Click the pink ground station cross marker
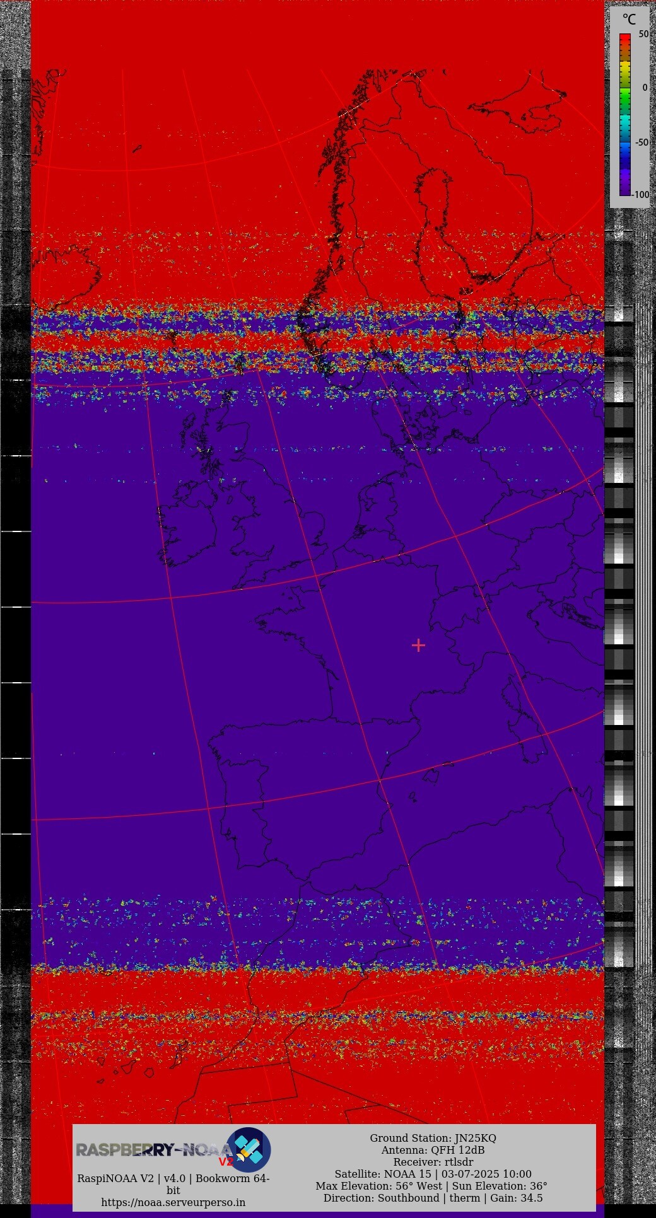The height and width of the screenshot is (1218, 656). coord(418,645)
